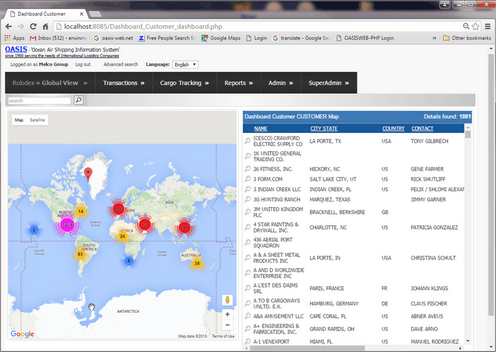
Task: Click the yellow 38 cluster on Australia
Action: coord(197,263)
